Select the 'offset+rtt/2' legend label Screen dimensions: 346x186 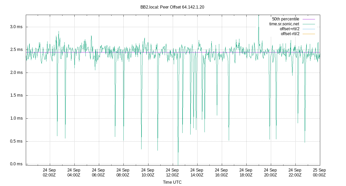290,29
